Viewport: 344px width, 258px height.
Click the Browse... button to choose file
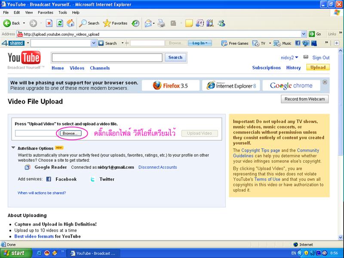(70, 134)
